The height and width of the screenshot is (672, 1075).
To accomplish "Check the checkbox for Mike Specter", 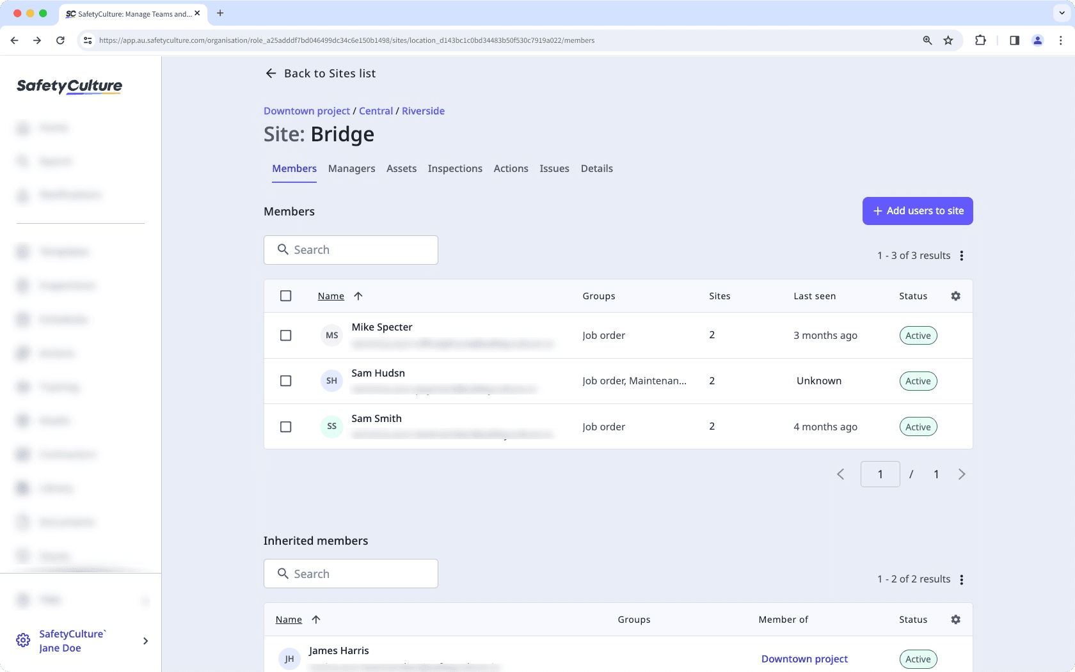I will click(x=285, y=335).
